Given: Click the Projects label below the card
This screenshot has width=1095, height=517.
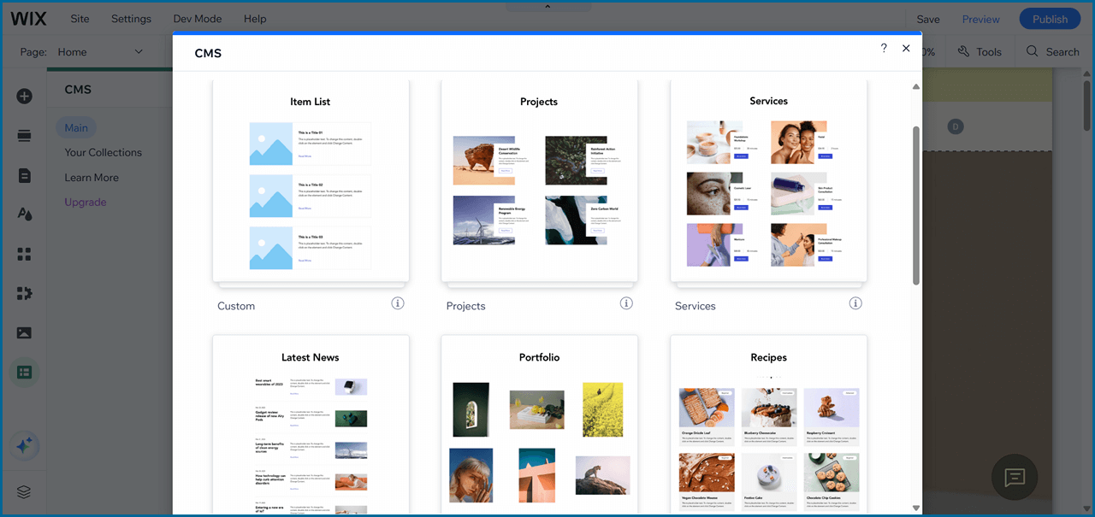Looking at the screenshot, I should pyautogui.click(x=465, y=306).
